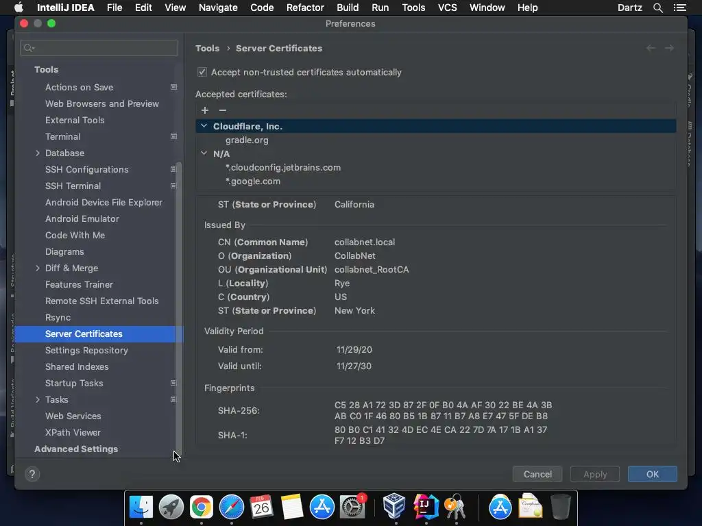Open Remote SSH External Tools settings
Image resolution: width=702 pixels, height=526 pixels.
pos(101,301)
